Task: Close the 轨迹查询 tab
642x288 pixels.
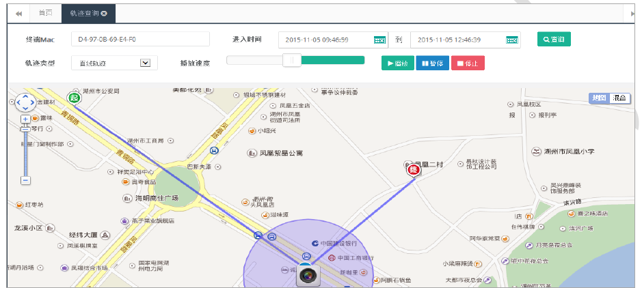Action: click(104, 14)
